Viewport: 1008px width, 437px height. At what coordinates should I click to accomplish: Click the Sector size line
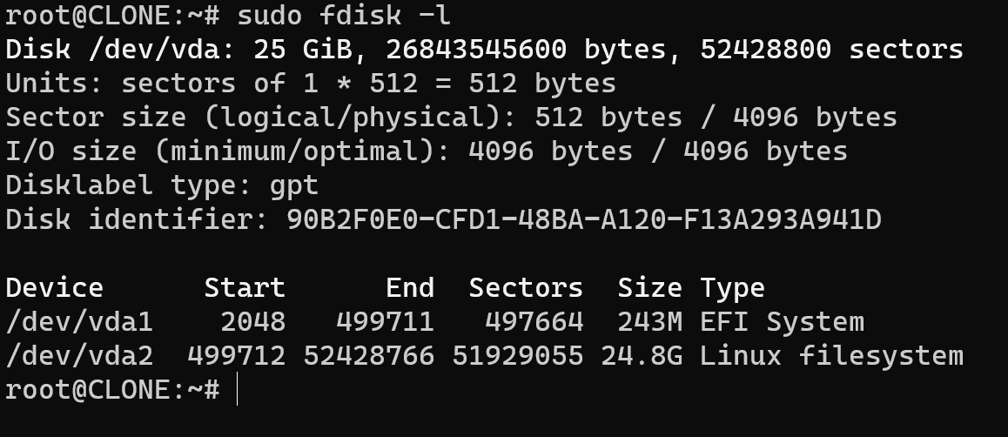(x=451, y=118)
